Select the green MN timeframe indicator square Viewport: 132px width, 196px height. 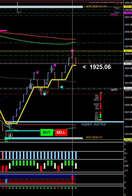click(x=100, y=117)
